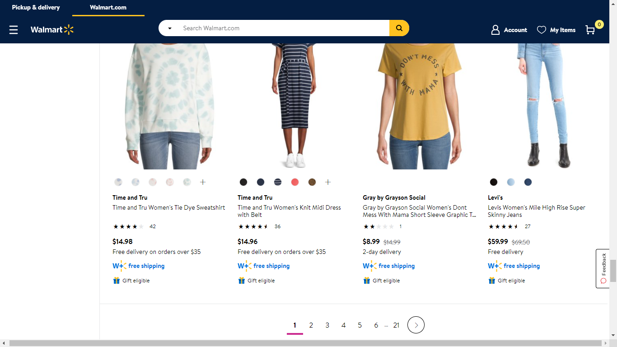The image size is (617, 347).
Task: Go to page 6
Action: (376, 325)
